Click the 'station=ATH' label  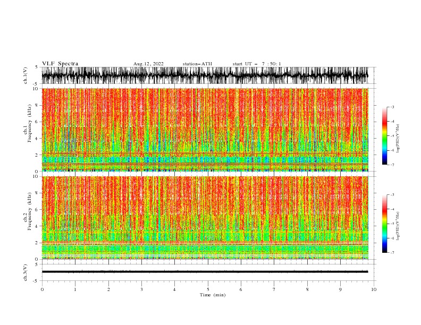pyautogui.click(x=197, y=64)
